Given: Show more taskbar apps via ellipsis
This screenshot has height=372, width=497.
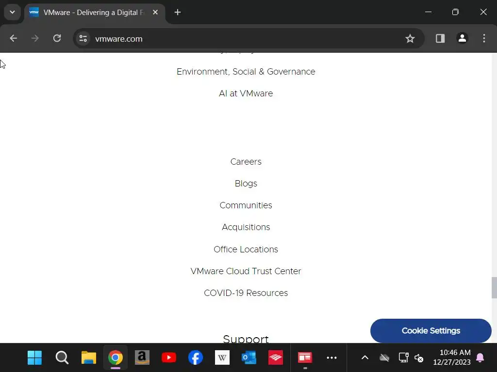Looking at the screenshot, I should point(331,358).
